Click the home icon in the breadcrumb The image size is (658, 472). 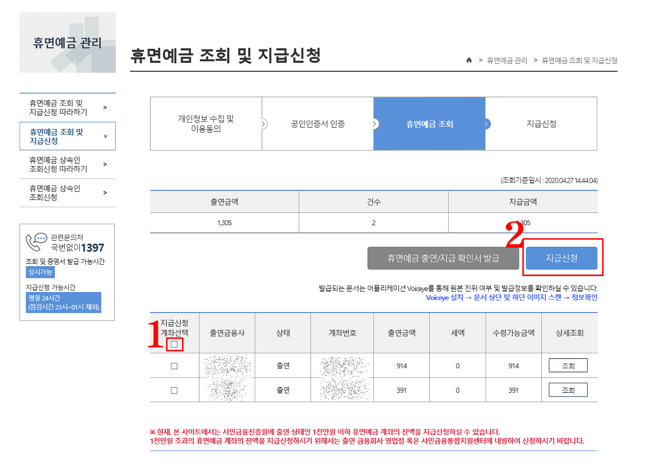[x=468, y=60]
